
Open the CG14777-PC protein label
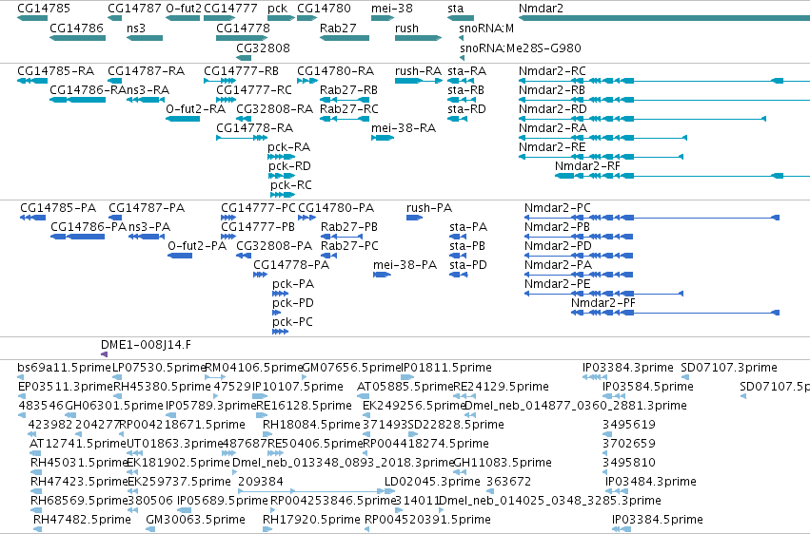(x=258, y=208)
